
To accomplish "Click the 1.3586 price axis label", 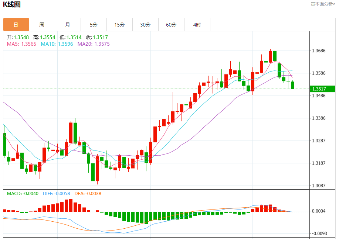I will coord(319,73).
